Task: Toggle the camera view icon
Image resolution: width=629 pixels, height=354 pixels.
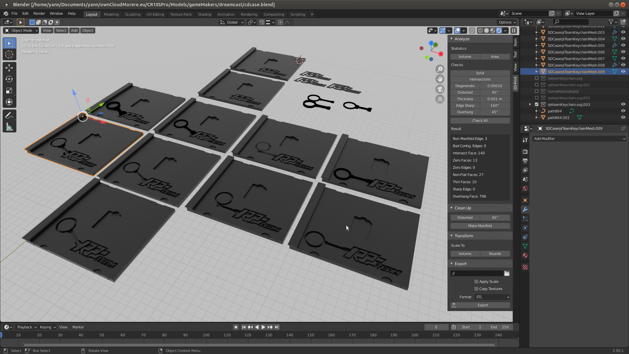Action: coord(440,89)
